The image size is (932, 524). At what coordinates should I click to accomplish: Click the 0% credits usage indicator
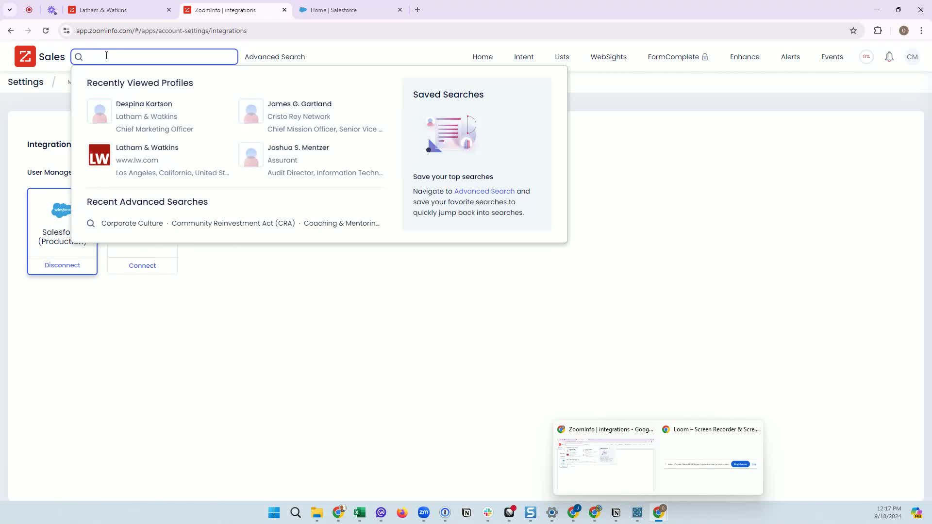(866, 57)
